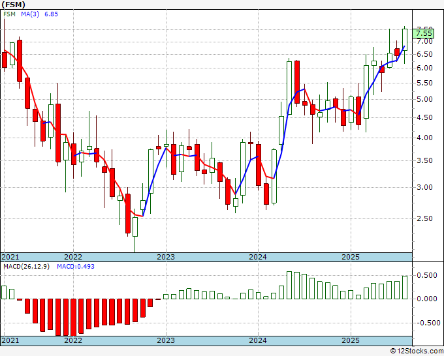Click the highlighted 7.55 current price tag
444x356 pixels.
click(423, 34)
